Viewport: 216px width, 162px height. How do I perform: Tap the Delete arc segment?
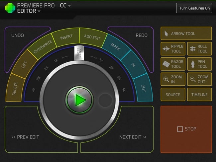click(x=15, y=89)
